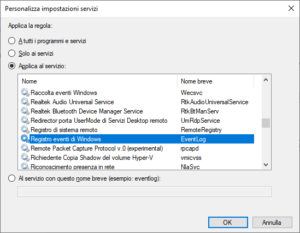Click the gear icon for Registro di sistema remoto
Screen dimensions: 300x233
[25, 130]
